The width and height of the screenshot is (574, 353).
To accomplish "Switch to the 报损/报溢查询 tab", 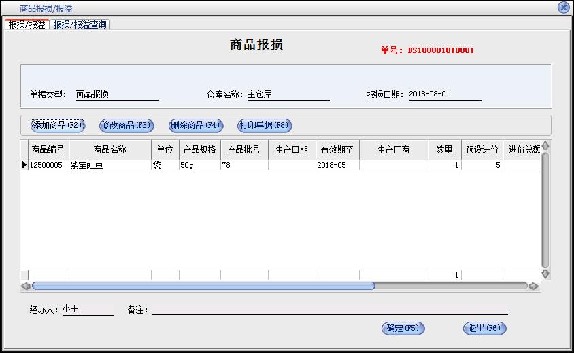I will (80, 24).
